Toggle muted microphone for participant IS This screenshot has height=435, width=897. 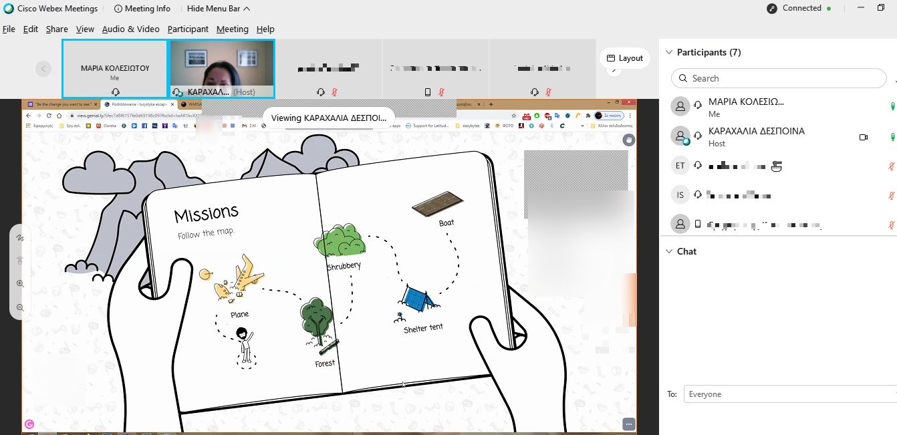pos(891,195)
